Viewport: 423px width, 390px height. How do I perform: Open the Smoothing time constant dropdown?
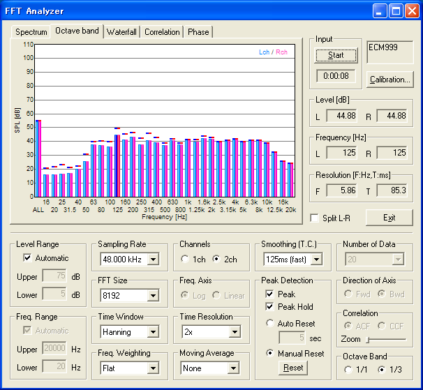[316, 260]
